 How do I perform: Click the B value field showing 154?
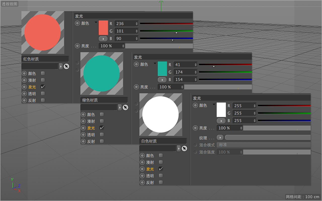click(185, 80)
